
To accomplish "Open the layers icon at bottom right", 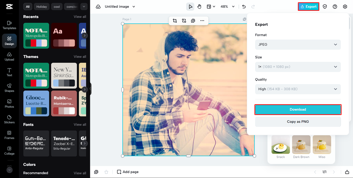I will click(347, 172).
